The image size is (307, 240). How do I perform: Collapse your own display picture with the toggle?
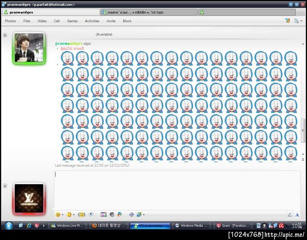pyautogui.click(x=5, y=186)
